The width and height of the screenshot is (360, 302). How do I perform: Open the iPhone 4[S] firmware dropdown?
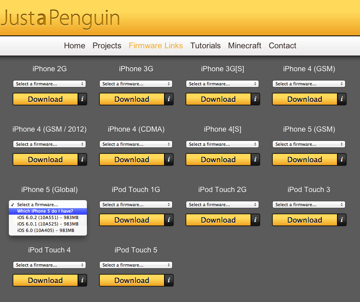tap(222, 144)
